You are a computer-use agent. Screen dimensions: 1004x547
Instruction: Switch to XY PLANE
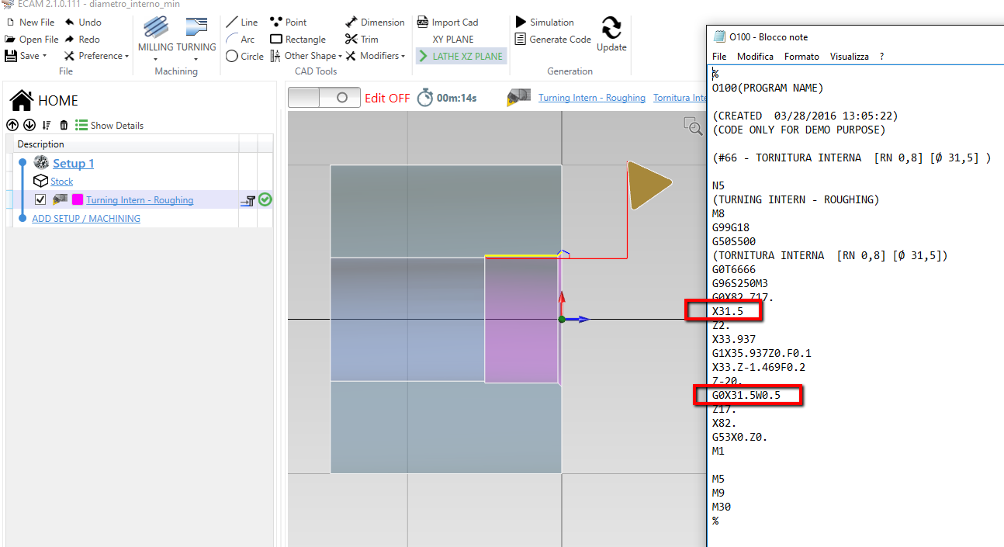tap(453, 40)
